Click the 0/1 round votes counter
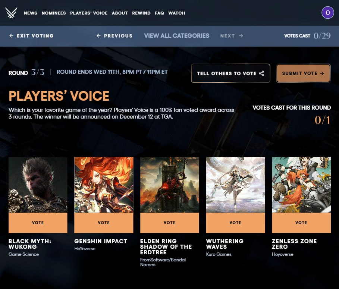 (x=322, y=120)
